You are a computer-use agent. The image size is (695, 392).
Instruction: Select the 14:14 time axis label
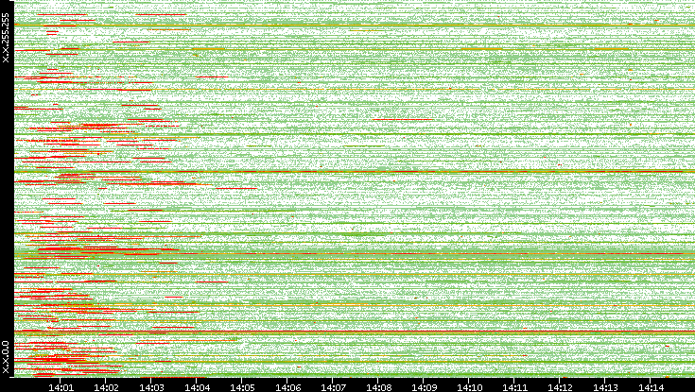coord(651,386)
